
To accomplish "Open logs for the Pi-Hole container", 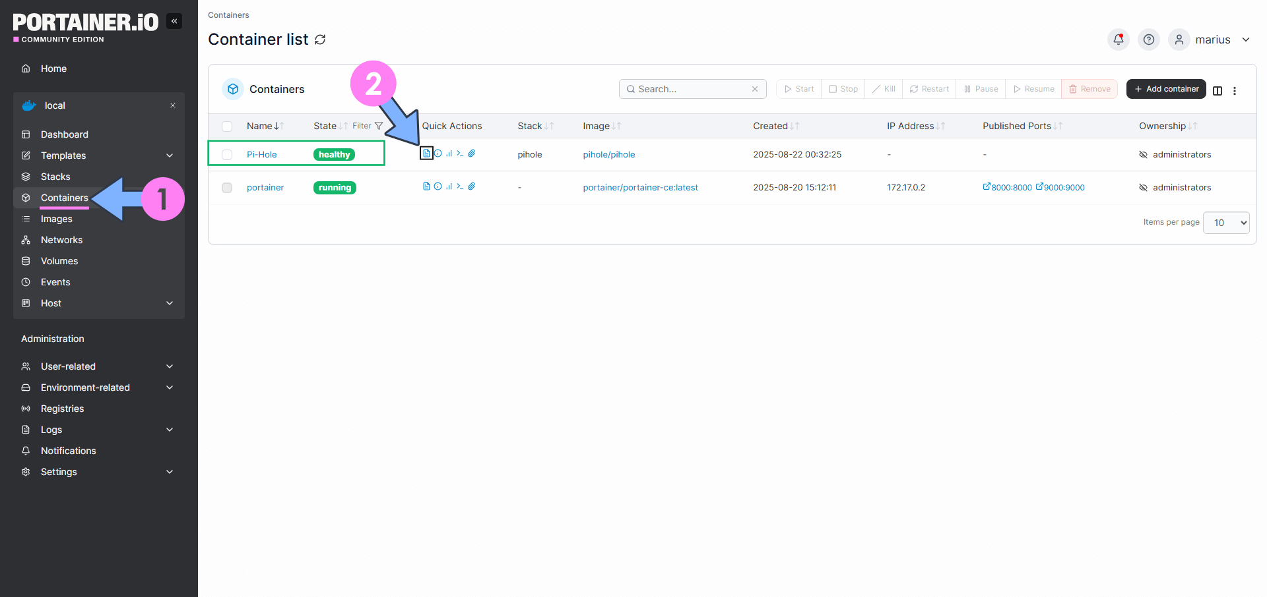I will [x=426, y=154].
